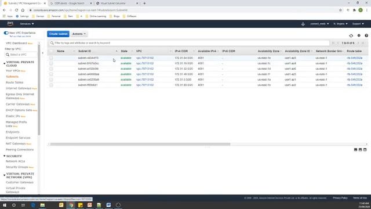Select checkbox for subnet with CIDR 172.31.80.0/20
The height and width of the screenshot is (209, 371).
click(x=51, y=85)
